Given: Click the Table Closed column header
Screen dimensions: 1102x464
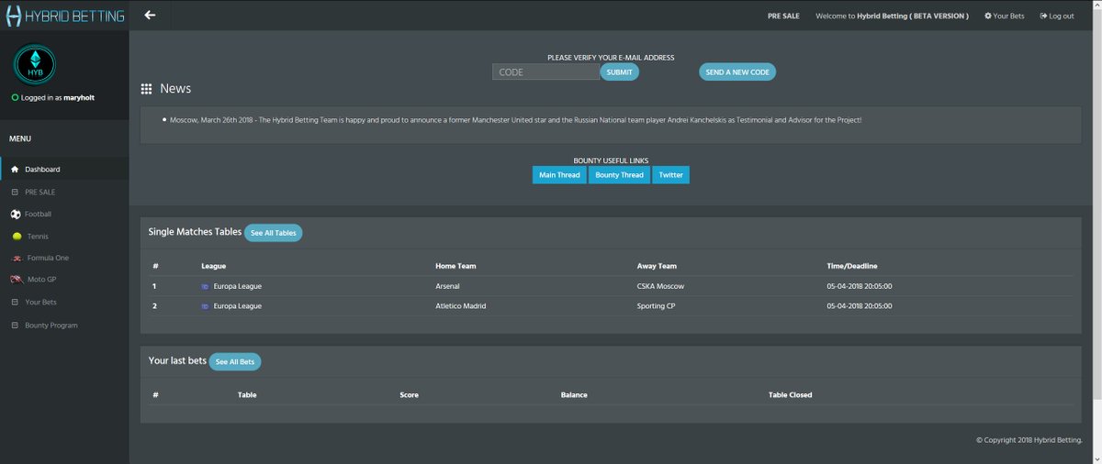Looking at the screenshot, I should pos(790,395).
